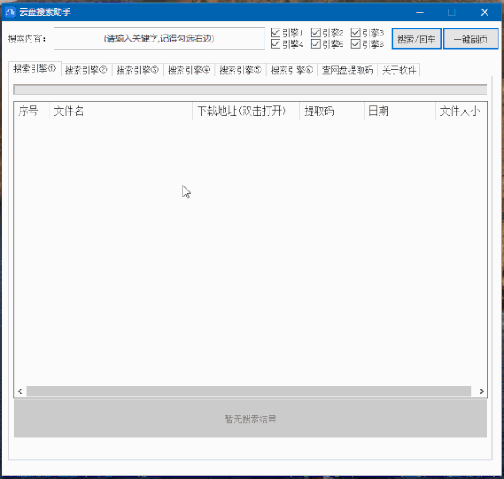Screen dimensions: 504x479
Task: Click the horizontal scrollbar thumb in results list
Action: pos(249,392)
